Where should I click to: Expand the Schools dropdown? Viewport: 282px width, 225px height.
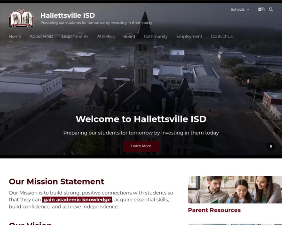coord(240,9)
